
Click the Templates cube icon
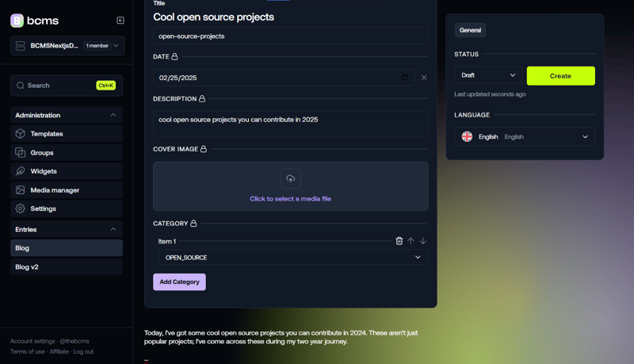(21, 134)
